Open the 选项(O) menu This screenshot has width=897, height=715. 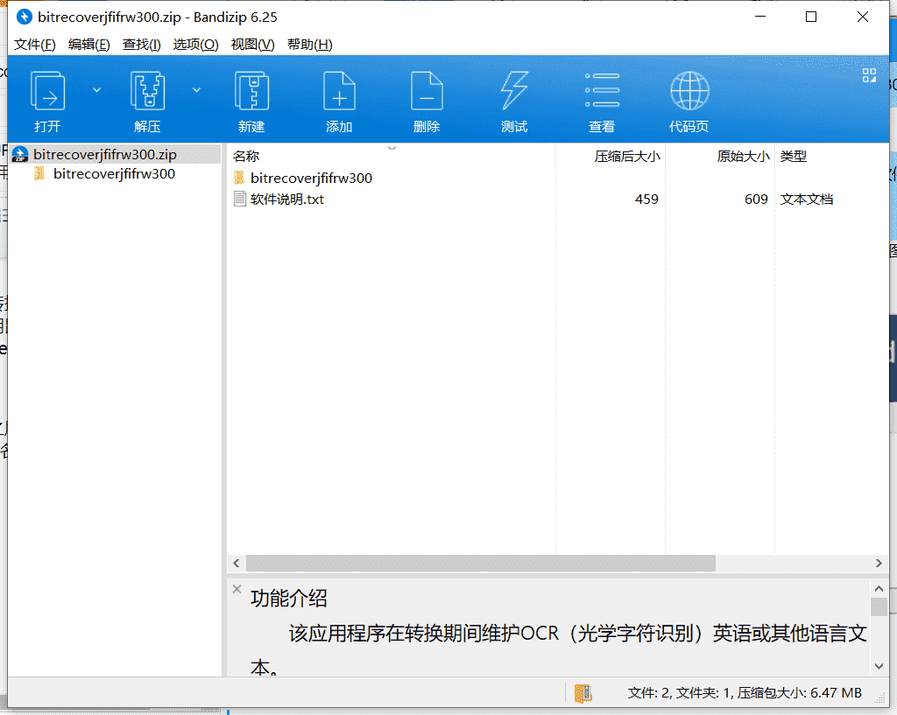(x=195, y=45)
